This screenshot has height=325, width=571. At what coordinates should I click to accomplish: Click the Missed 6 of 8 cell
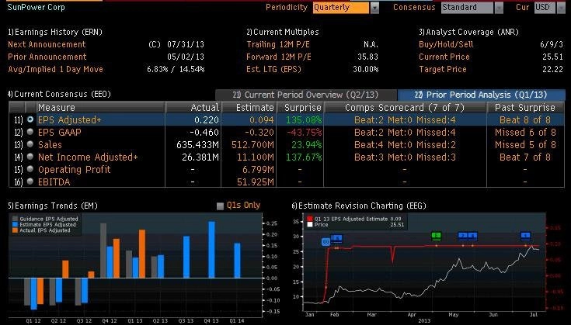click(x=525, y=133)
